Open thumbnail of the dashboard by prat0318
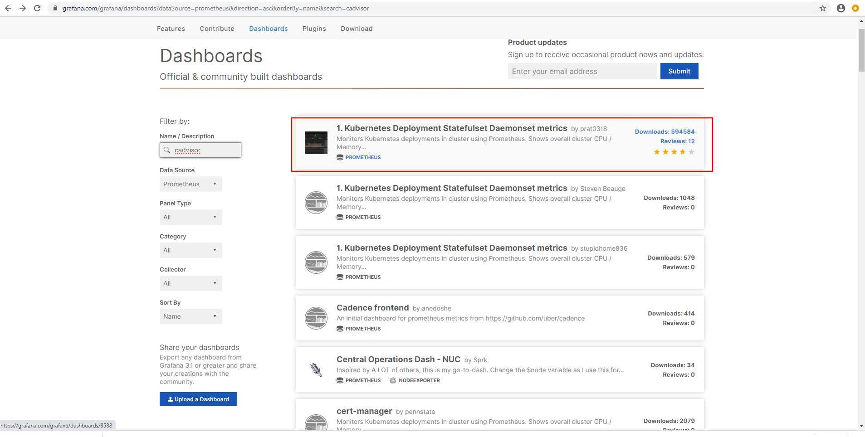The width and height of the screenshot is (865, 437). pos(316,143)
